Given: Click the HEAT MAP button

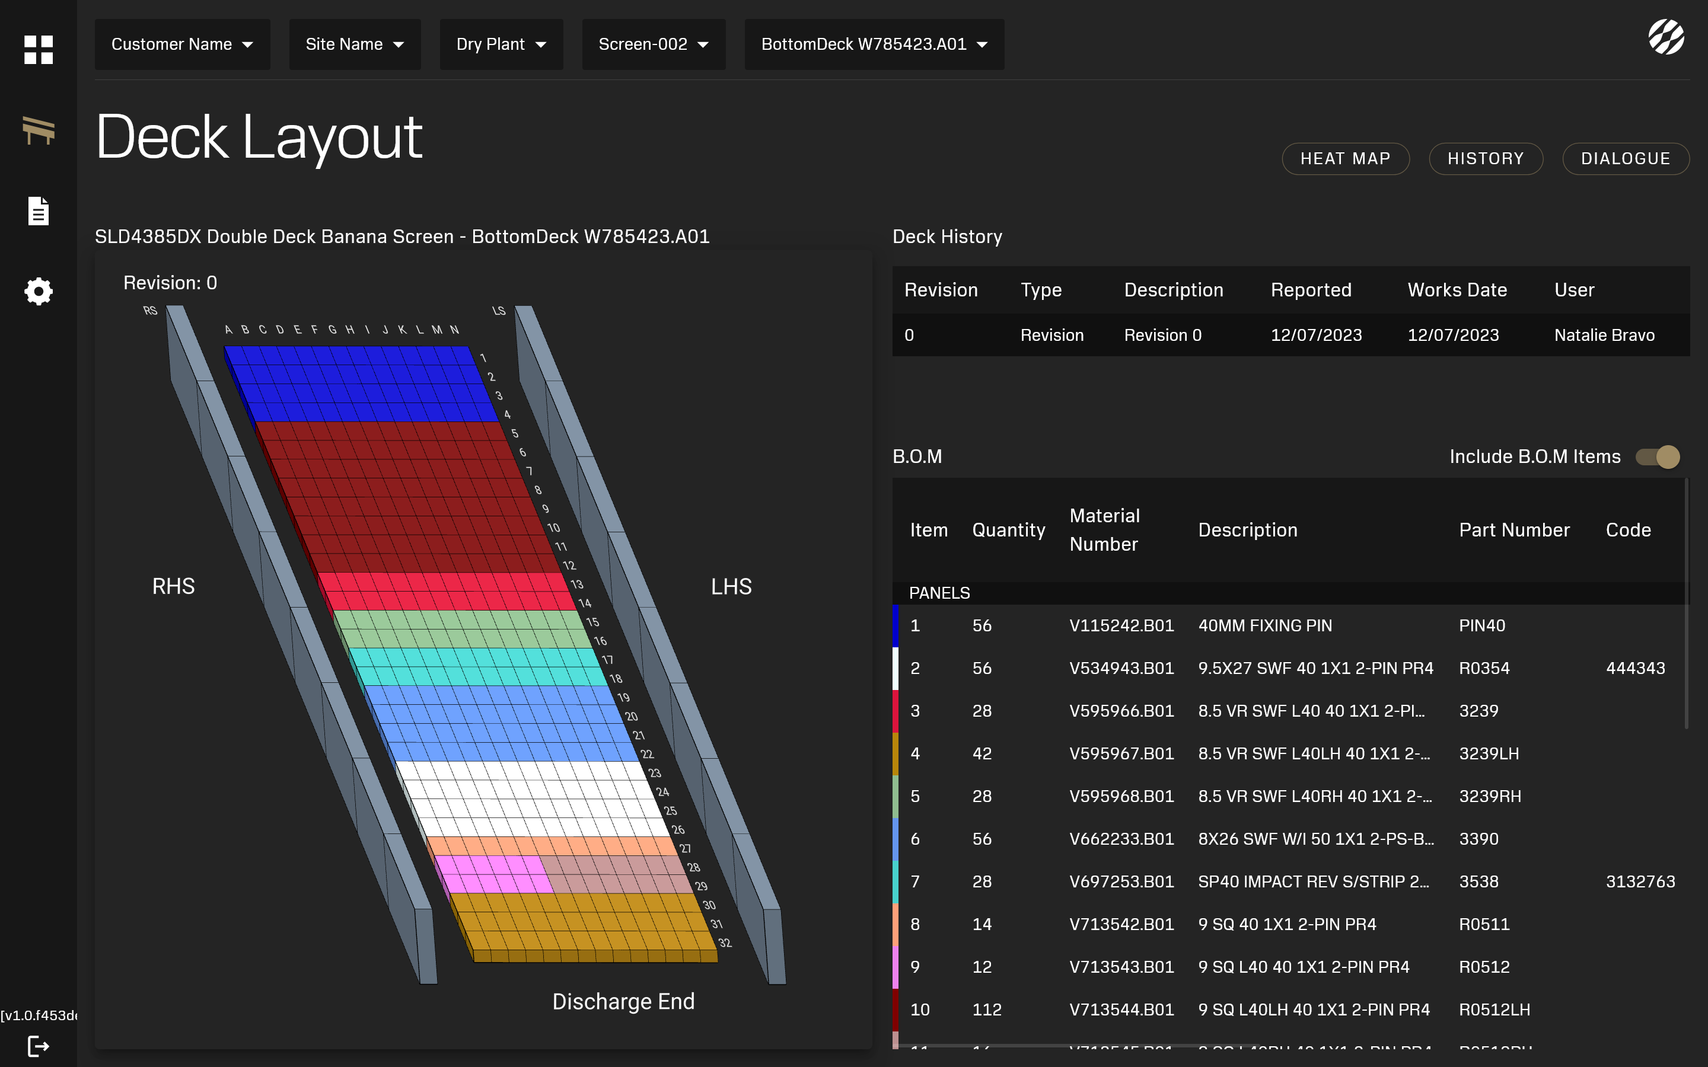Looking at the screenshot, I should pyautogui.click(x=1345, y=159).
